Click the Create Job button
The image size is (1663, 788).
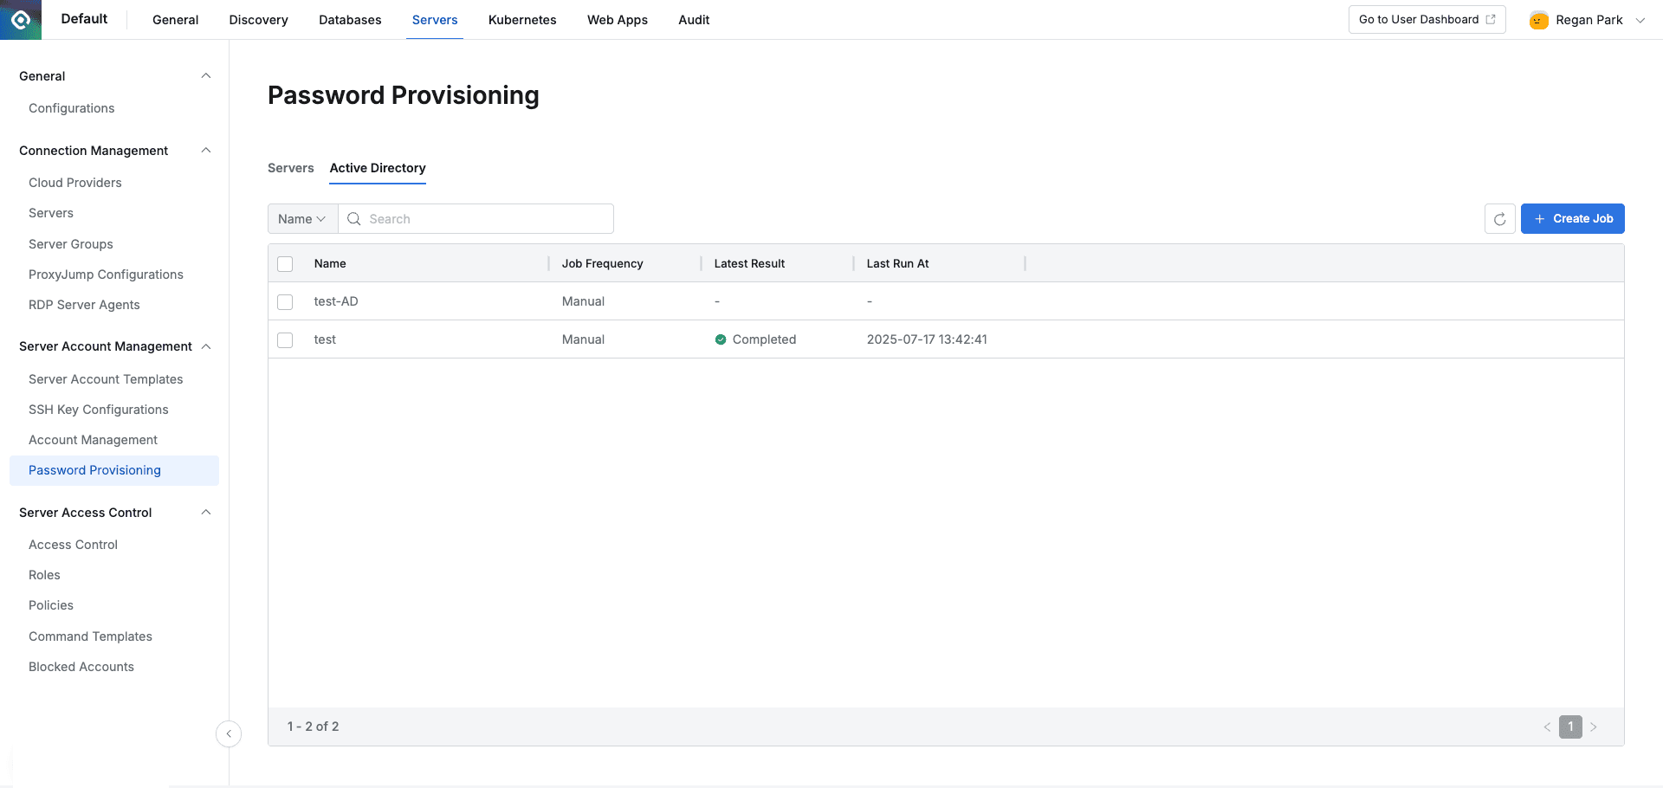1572,218
